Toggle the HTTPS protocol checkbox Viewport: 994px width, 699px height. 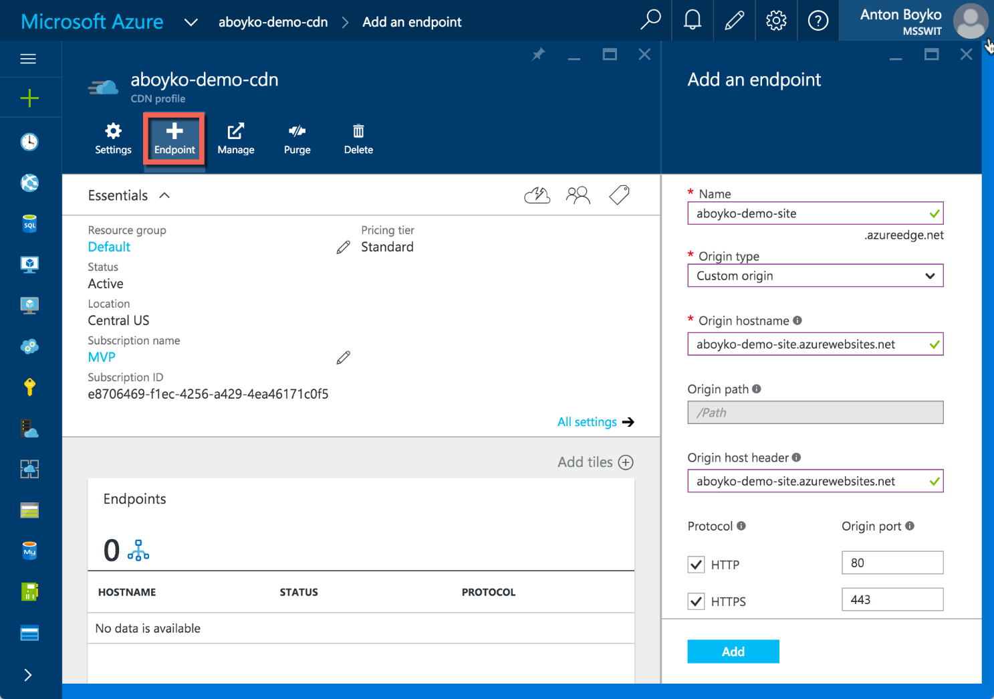pos(696,601)
